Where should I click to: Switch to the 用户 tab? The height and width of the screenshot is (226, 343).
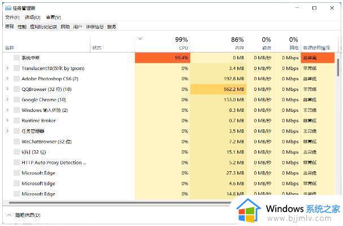click(x=77, y=27)
